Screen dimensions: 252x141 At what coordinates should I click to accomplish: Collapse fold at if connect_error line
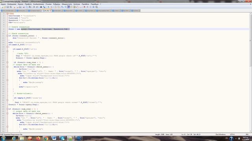pyautogui.click(x=7, y=36)
